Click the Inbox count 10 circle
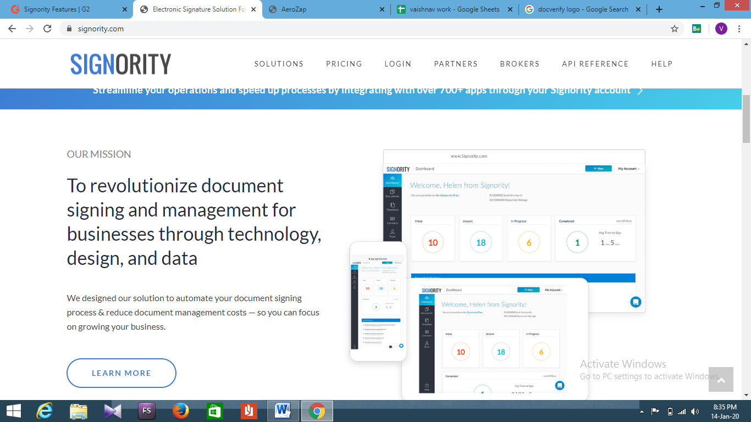The width and height of the screenshot is (751, 422). coord(433,242)
